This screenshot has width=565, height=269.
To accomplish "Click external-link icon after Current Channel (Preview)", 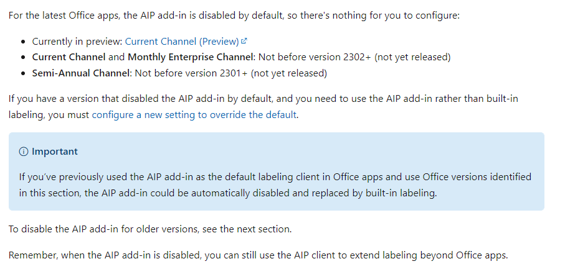I will pos(245,41).
